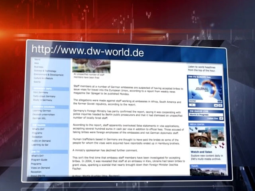Select the Germany Info menu header

click(x=51, y=89)
